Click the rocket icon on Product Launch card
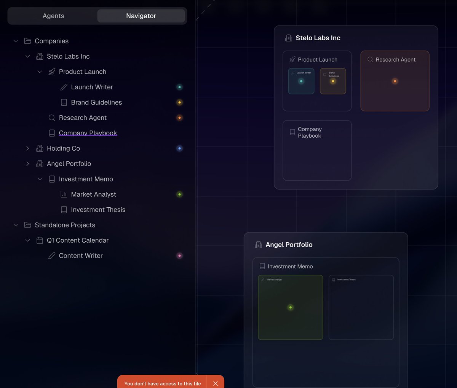This screenshot has width=457, height=388. 292,59
